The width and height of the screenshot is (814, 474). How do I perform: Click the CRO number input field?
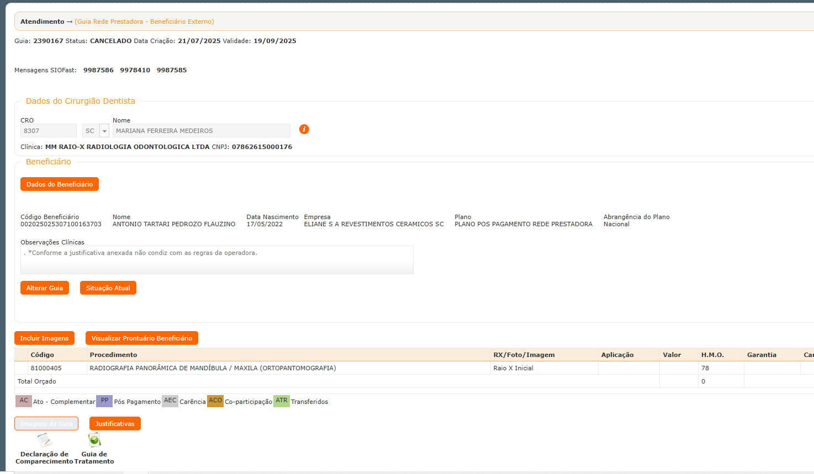pyautogui.click(x=49, y=131)
